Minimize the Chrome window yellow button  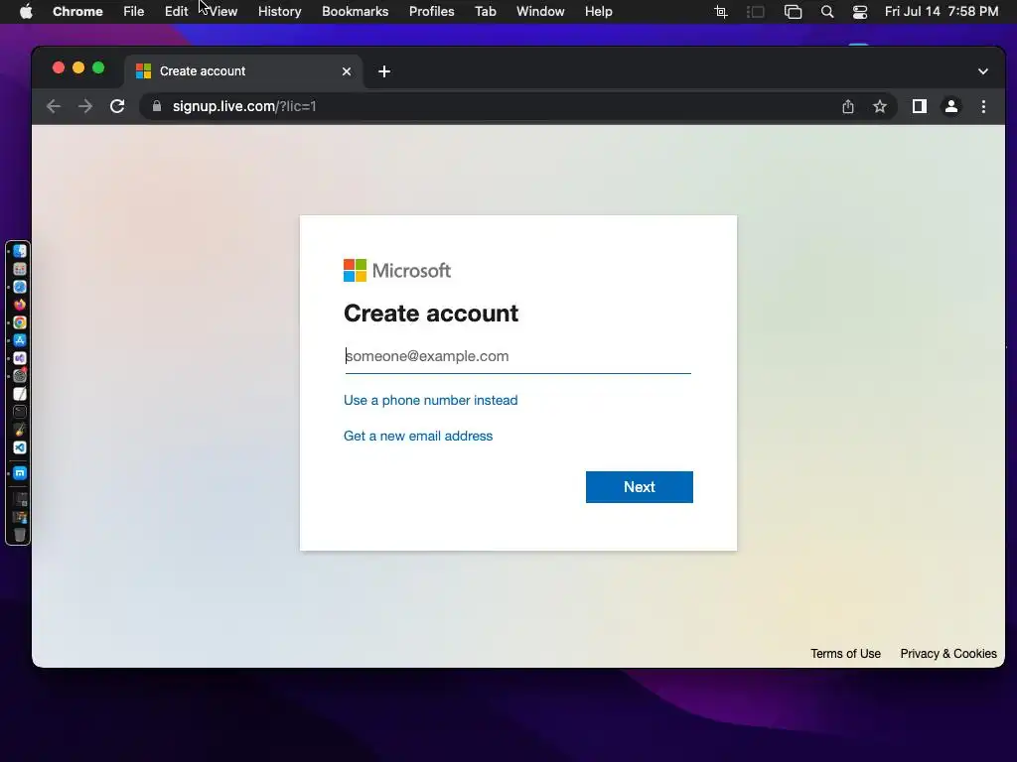coord(78,68)
